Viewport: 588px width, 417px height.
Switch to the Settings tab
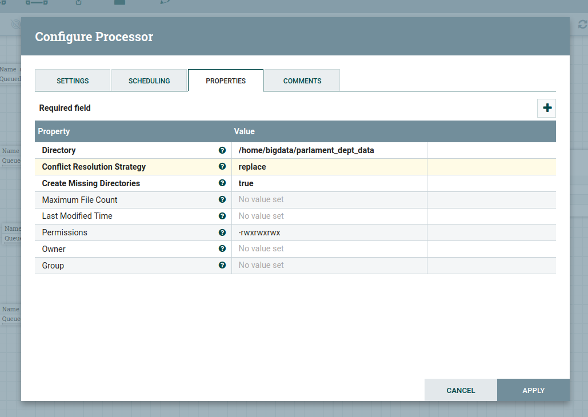73,81
